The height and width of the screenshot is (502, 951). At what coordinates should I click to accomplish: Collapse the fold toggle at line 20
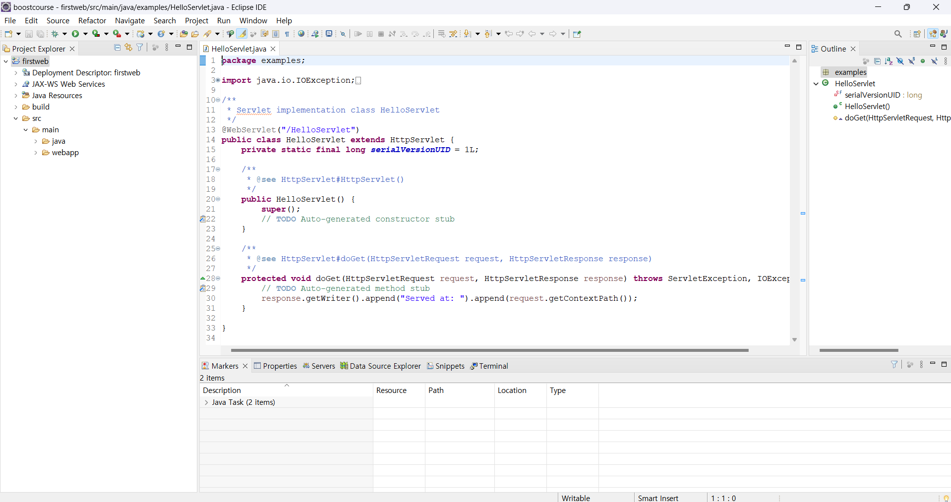coord(218,199)
